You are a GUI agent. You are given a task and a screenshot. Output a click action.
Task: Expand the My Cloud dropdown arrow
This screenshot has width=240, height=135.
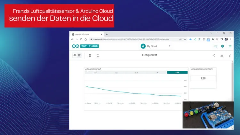(170, 46)
